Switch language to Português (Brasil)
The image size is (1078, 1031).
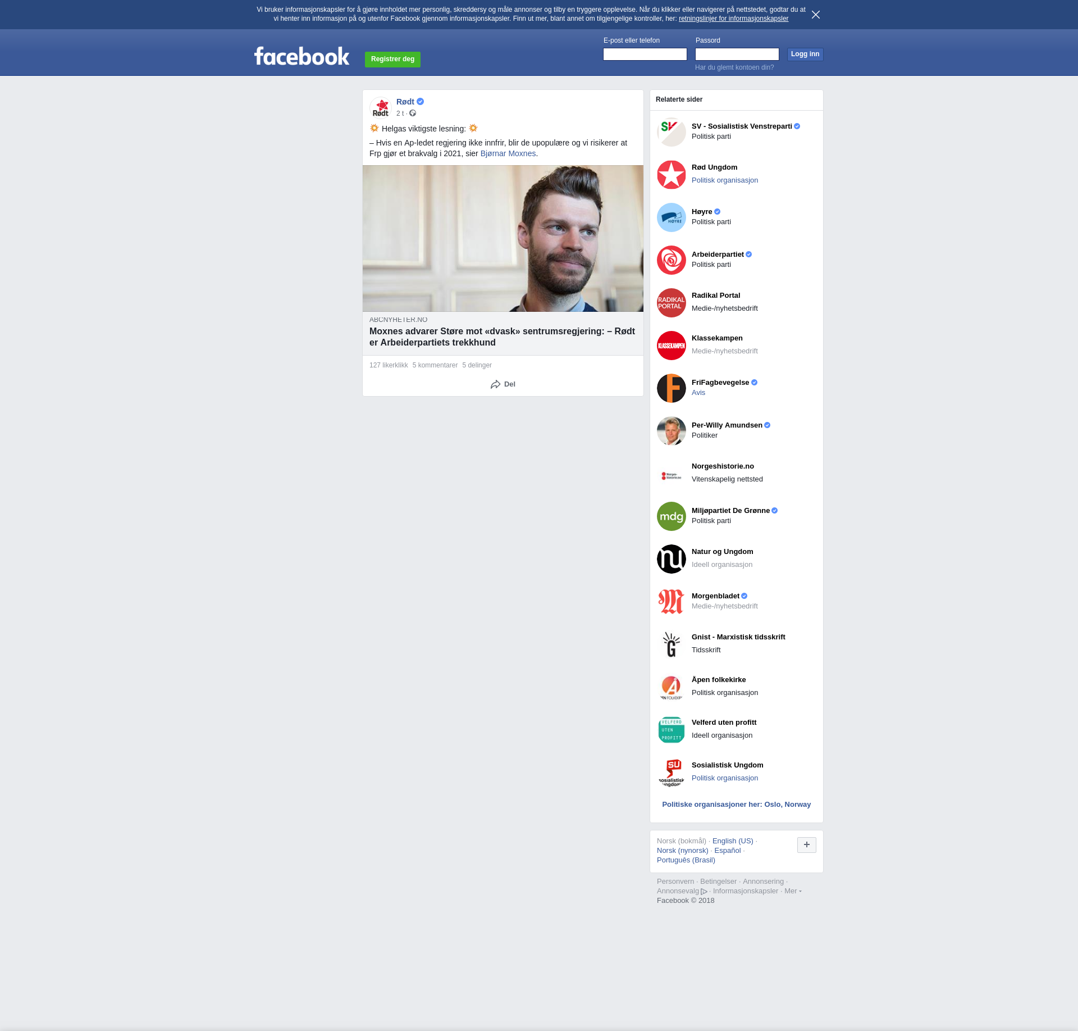tap(686, 860)
